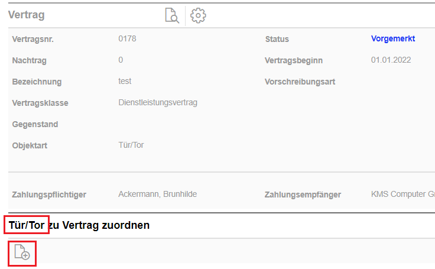Click the Dienstleistungsvertrag value

158,102
